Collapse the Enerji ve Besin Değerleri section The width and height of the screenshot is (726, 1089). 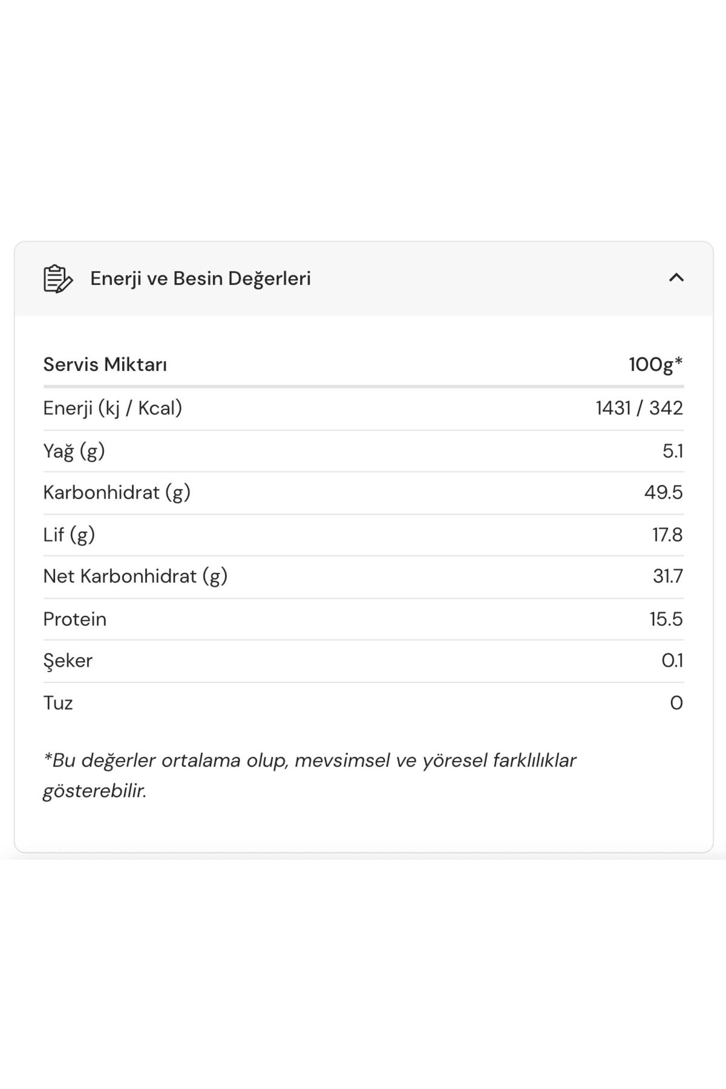click(x=676, y=278)
